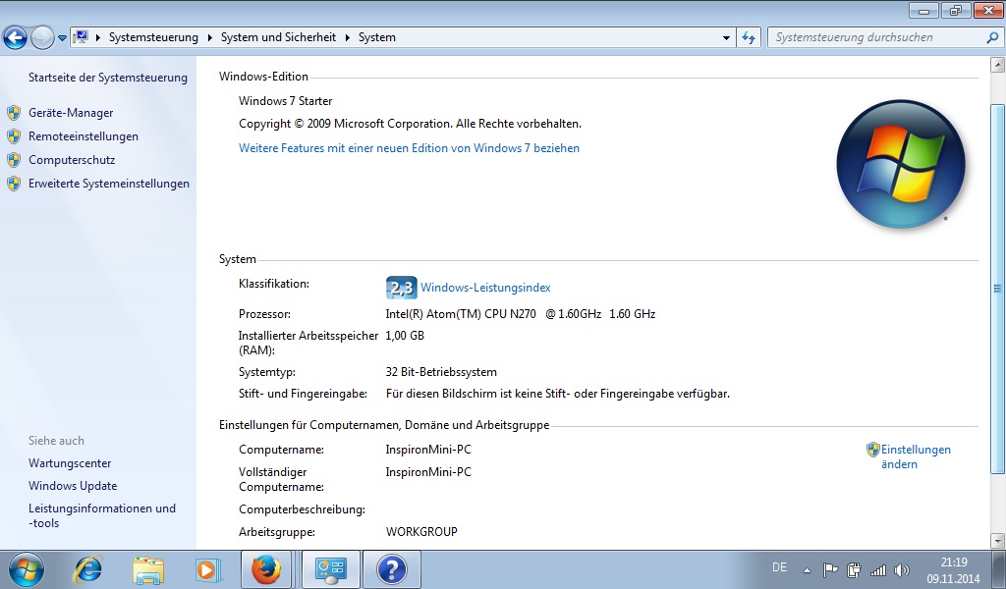Viewport: 1006px width, 589px height.
Task: Click Einstellungen ändern link
Action: [915, 456]
